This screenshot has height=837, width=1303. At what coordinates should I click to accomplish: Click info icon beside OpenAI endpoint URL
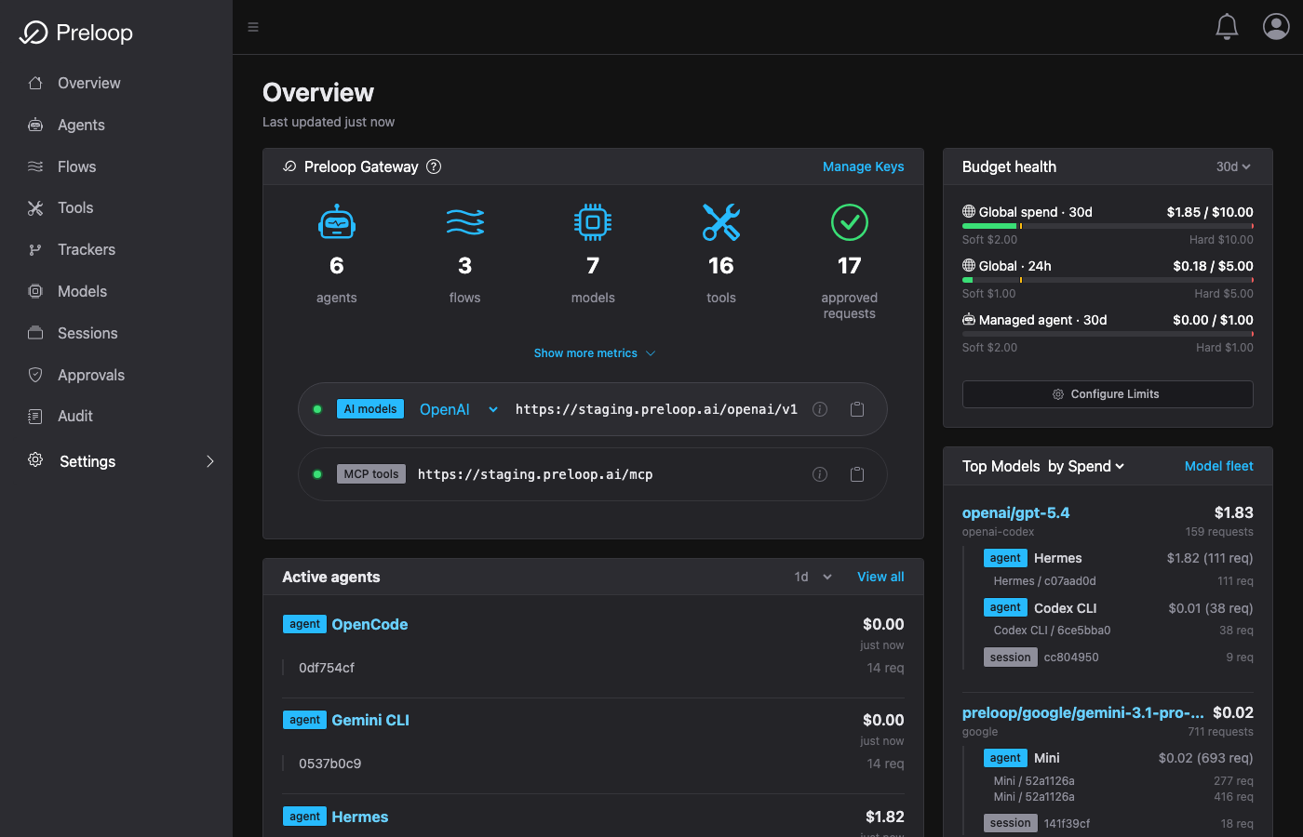(820, 409)
